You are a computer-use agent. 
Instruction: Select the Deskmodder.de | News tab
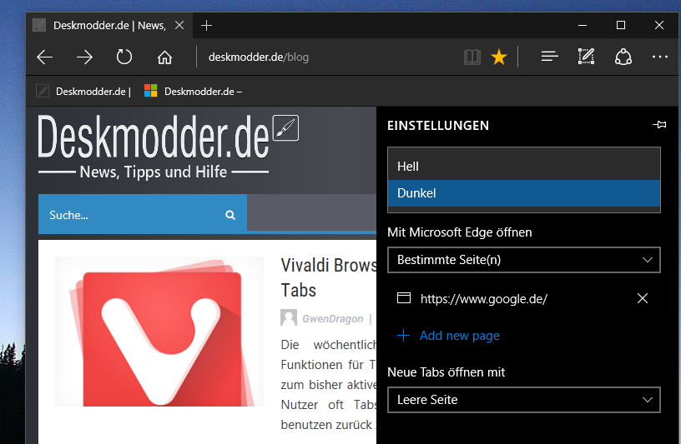tap(109, 26)
